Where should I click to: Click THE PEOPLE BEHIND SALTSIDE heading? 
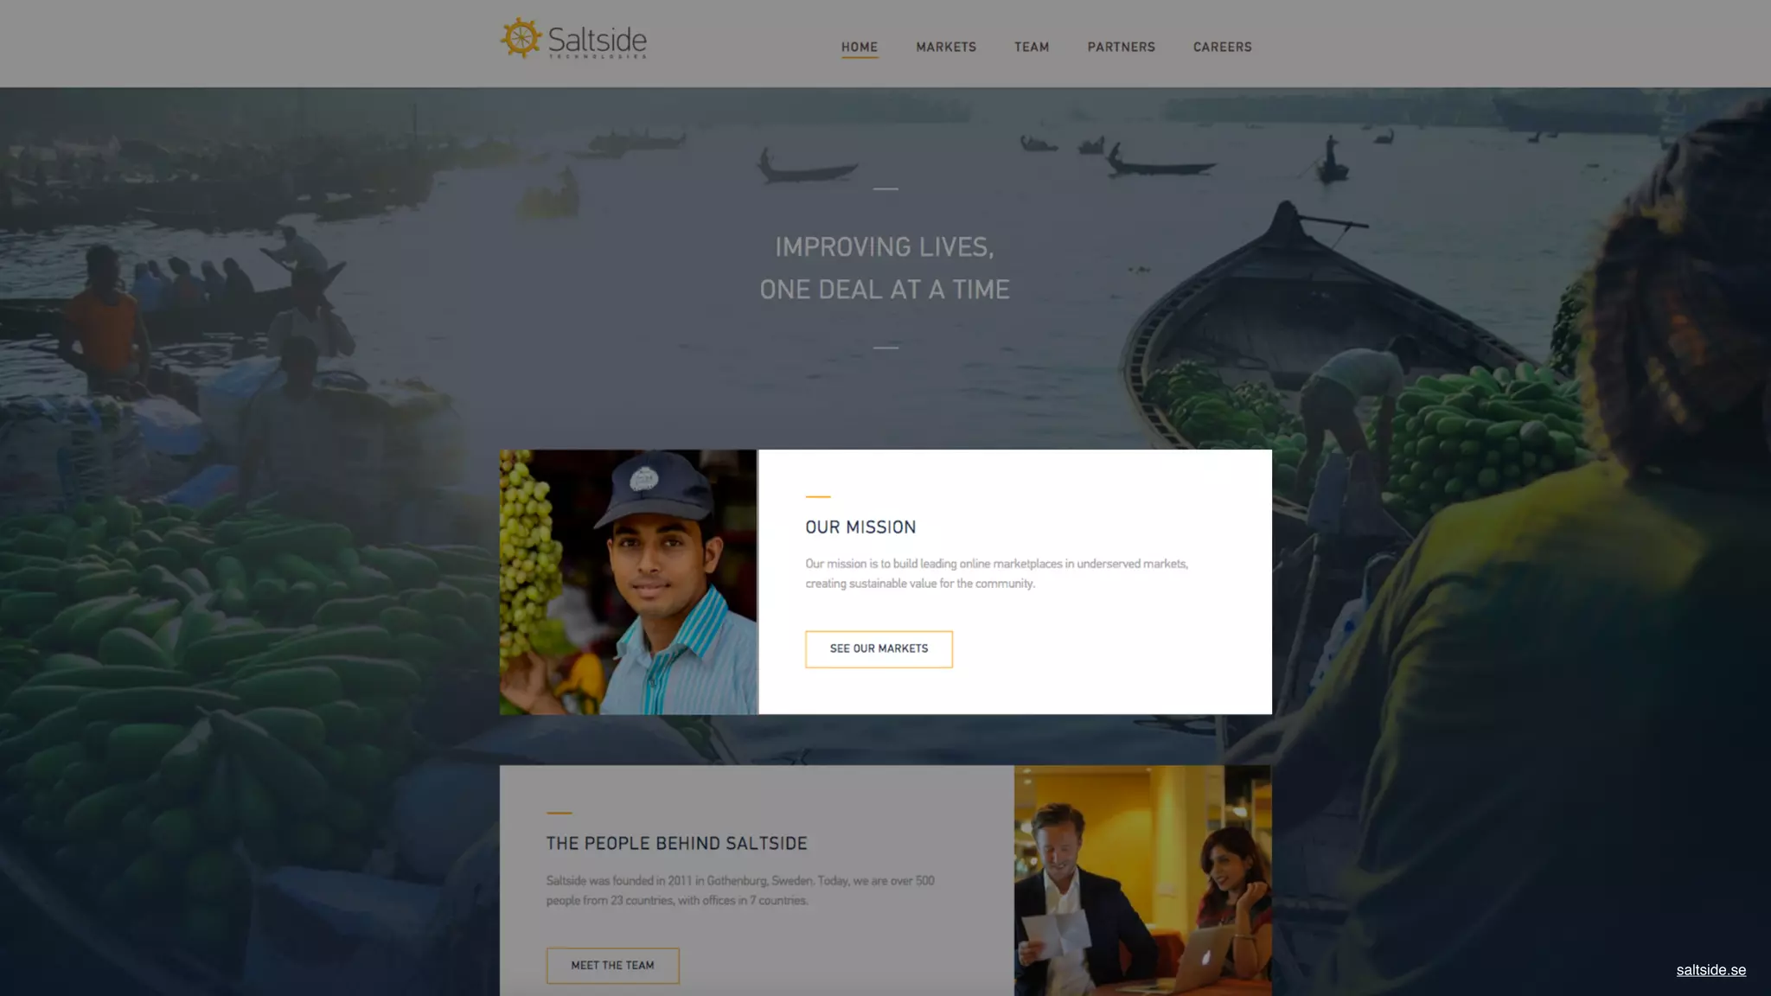pyautogui.click(x=676, y=843)
